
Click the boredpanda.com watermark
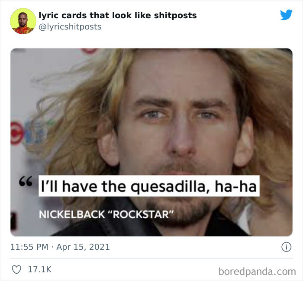point(257,271)
